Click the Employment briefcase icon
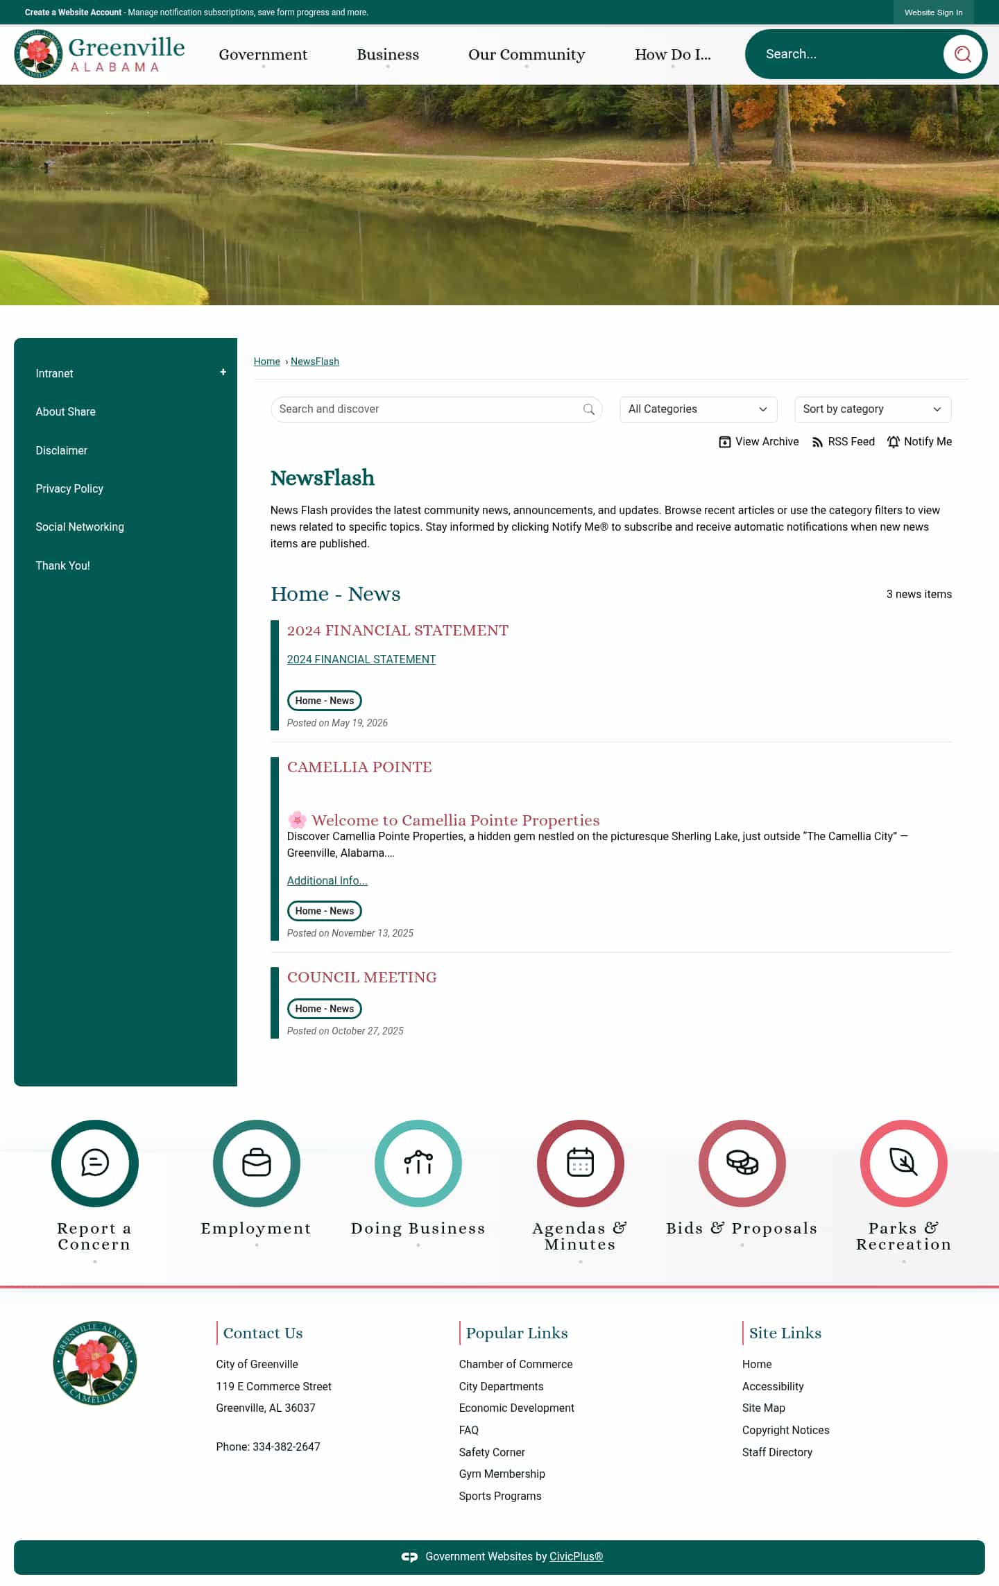999x1586 pixels. (x=257, y=1163)
